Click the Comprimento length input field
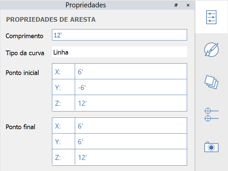The image size is (228, 171). coord(119,35)
